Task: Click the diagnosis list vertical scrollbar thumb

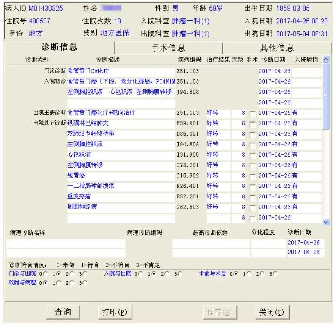Action: 326,98
